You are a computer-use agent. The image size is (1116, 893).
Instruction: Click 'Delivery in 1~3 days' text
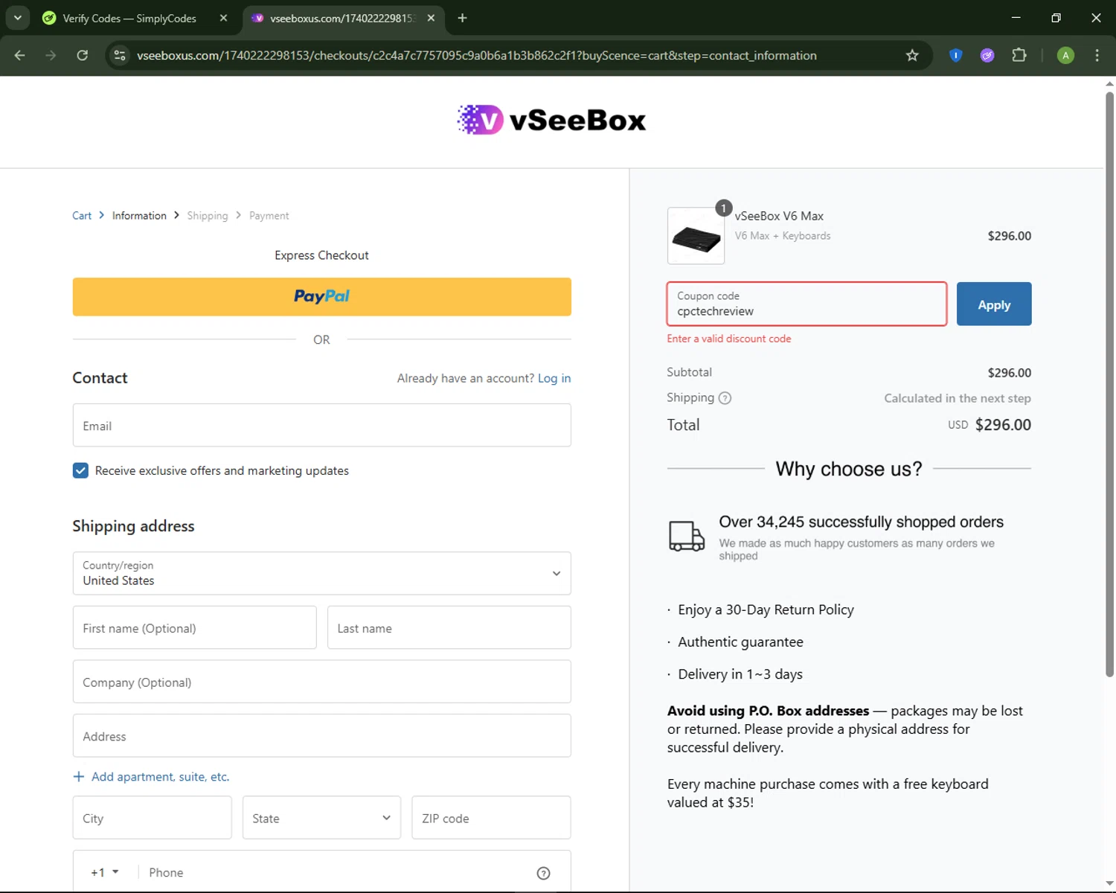pyautogui.click(x=740, y=674)
